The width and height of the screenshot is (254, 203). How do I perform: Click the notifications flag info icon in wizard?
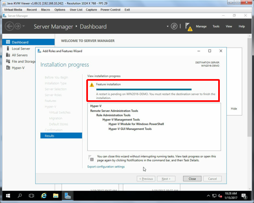91,158
